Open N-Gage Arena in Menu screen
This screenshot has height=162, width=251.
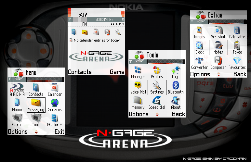pyautogui.click(x=17, y=90)
